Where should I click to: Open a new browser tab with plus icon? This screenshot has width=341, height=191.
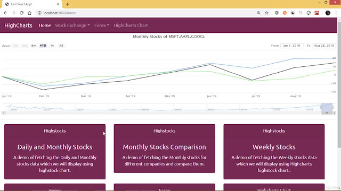point(68,4)
